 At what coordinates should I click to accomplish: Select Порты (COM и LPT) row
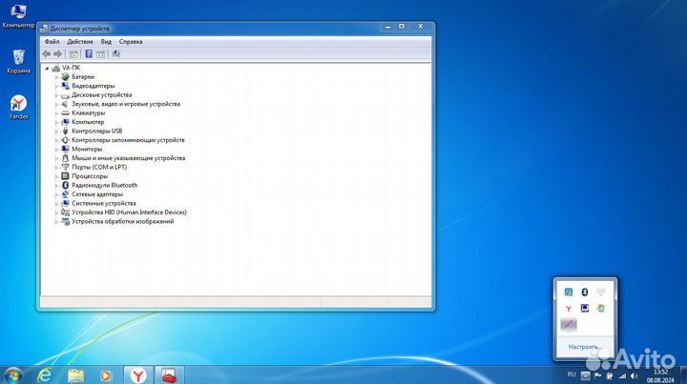(x=99, y=167)
